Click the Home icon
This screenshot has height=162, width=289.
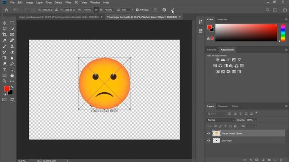6,10
